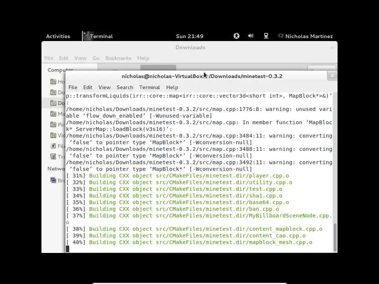Open the Search menu in Terminal

125,87
